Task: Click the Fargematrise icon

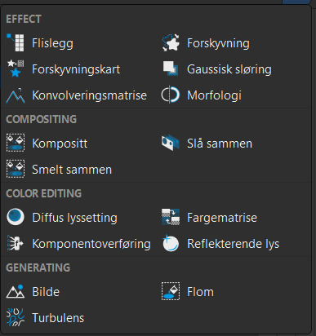Action: pos(171,217)
